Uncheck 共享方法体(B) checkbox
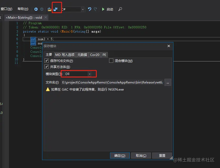The image size is (220, 168). [47, 67]
